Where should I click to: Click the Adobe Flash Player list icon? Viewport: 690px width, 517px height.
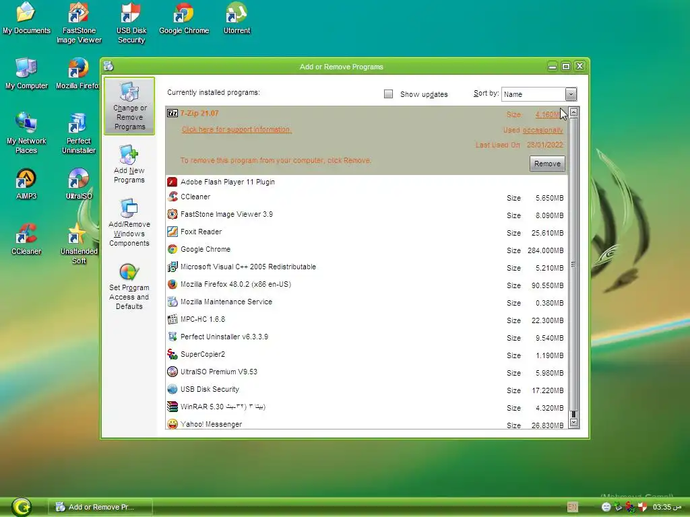(x=172, y=182)
